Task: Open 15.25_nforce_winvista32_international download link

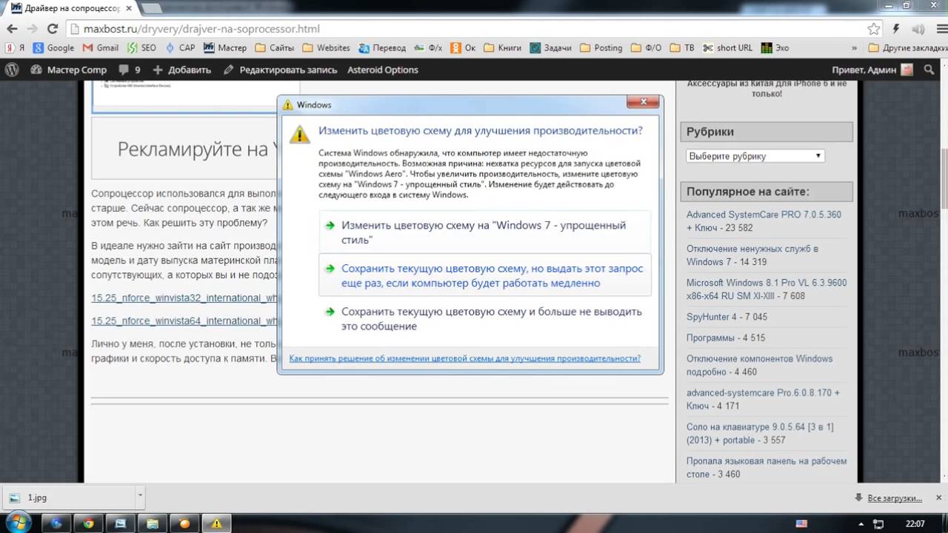Action: (184, 298)
